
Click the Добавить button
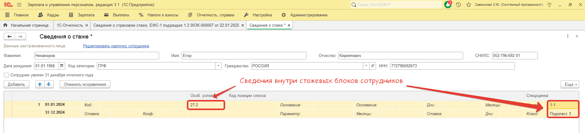coord(16,85)
